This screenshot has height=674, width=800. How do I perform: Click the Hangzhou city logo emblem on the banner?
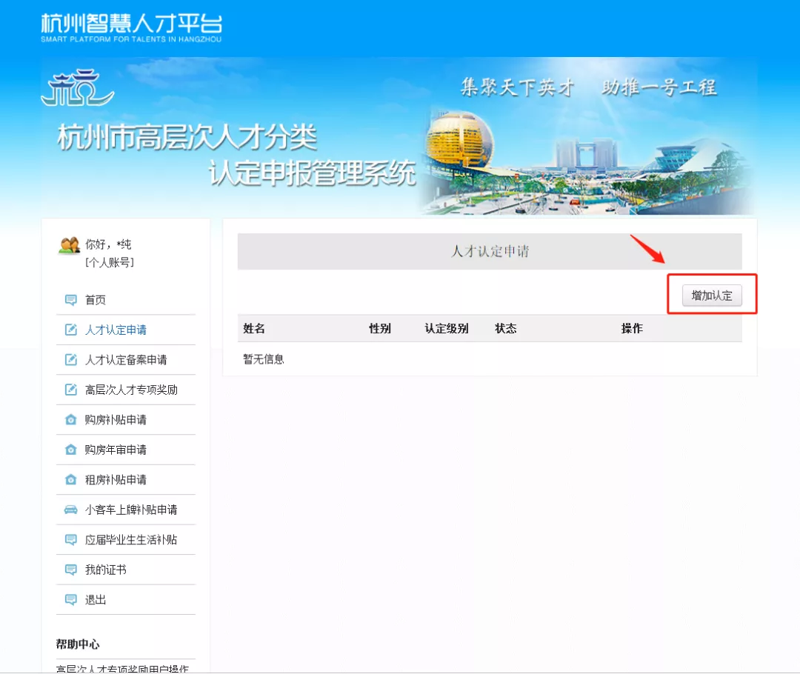(x=78, y=87)
